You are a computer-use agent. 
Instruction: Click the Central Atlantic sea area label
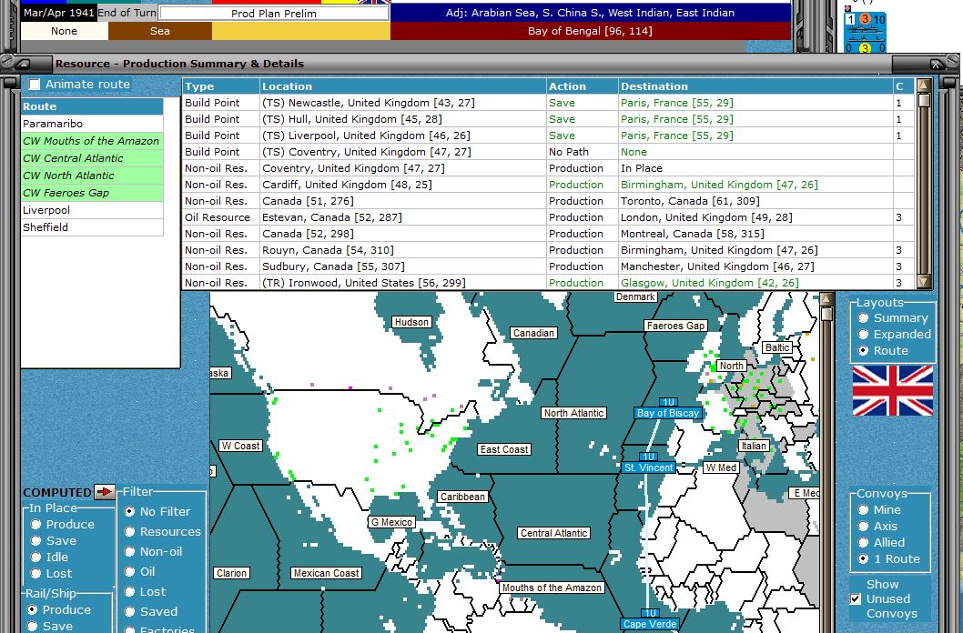tap(554, 534)
